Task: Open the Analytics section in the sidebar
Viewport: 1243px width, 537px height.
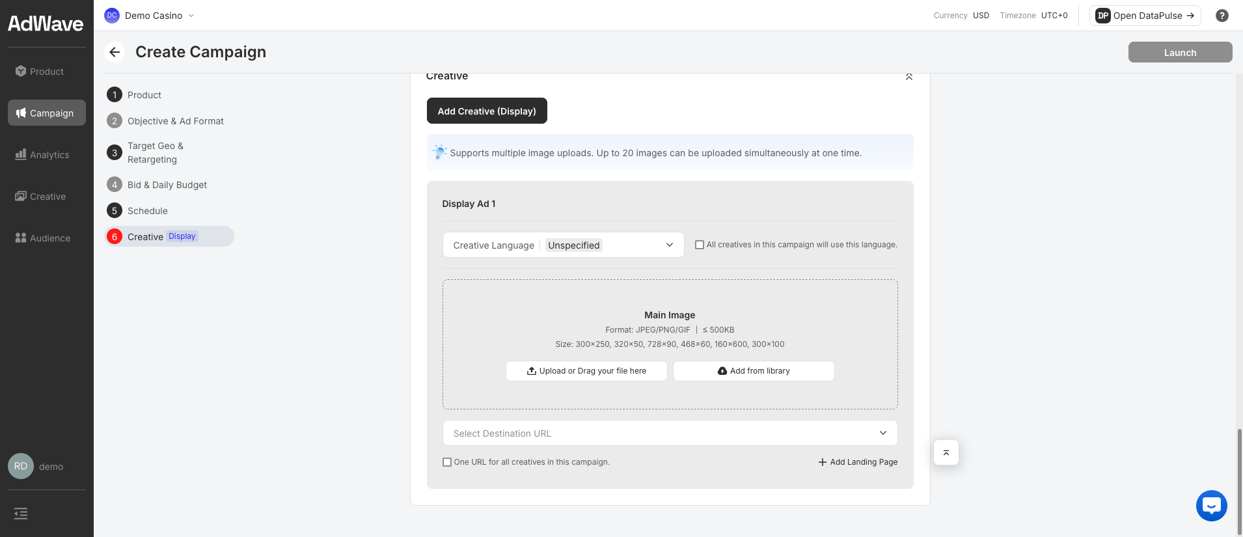Action: coord(47,155)
